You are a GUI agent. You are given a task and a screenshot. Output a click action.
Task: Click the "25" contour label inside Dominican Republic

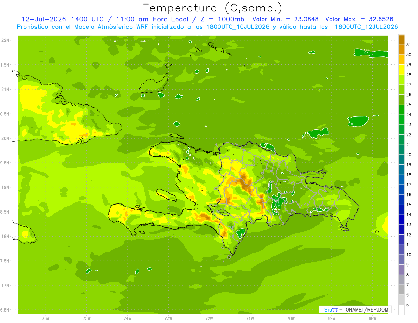click(x=278, y=208)
